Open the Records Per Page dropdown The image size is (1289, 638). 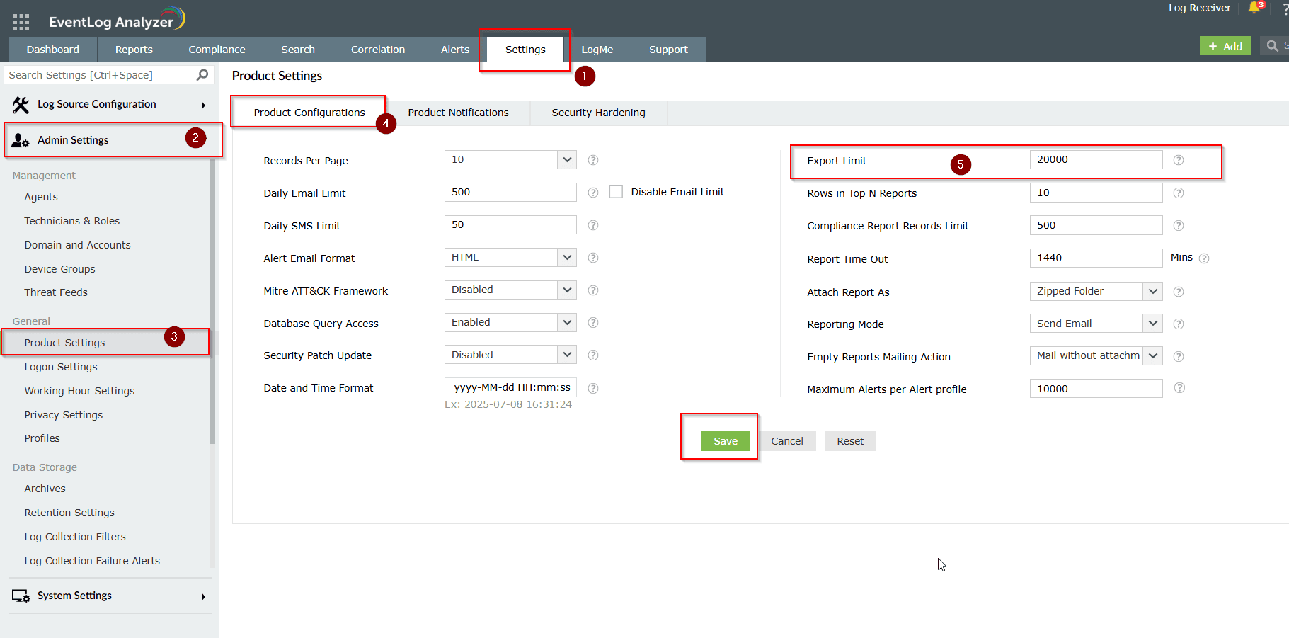510,160
